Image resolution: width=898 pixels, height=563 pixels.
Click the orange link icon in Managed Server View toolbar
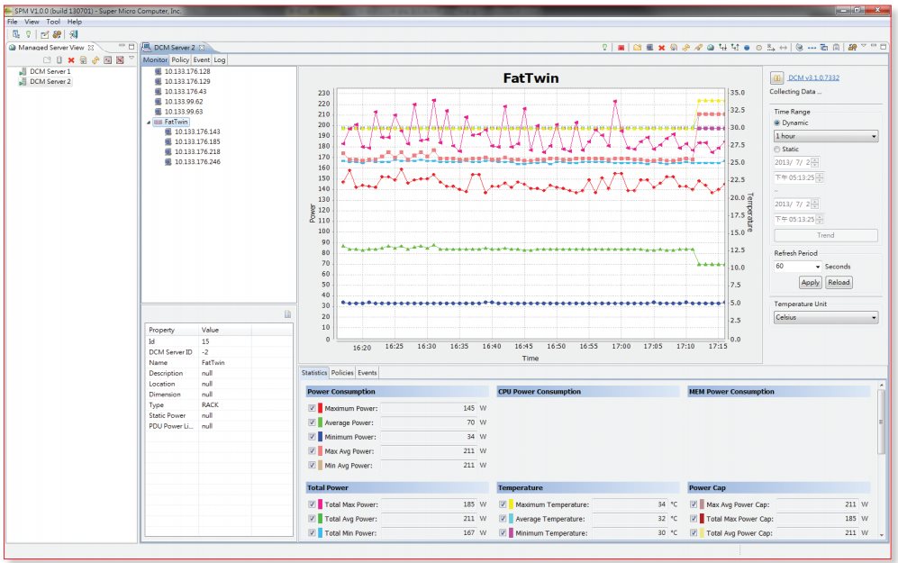[95, 60]
